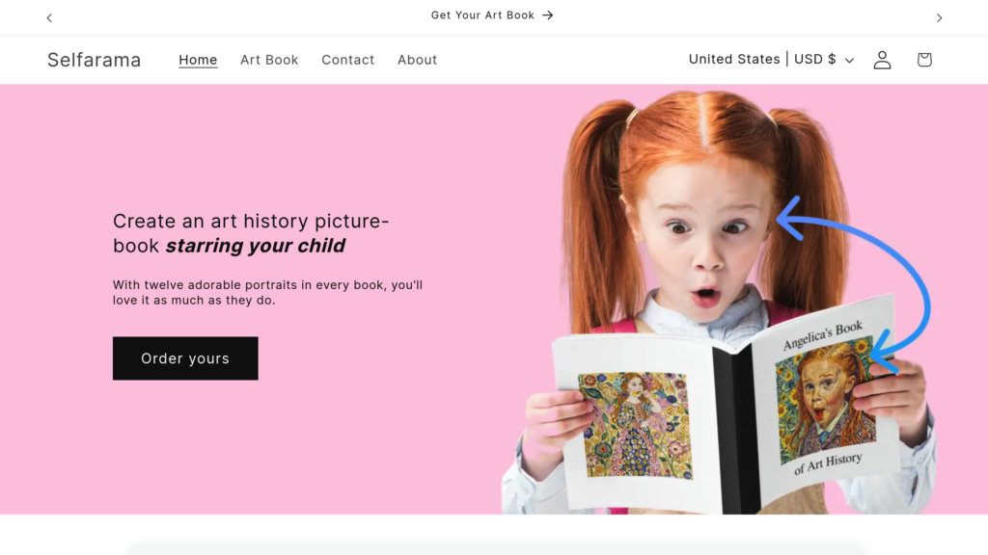Click the surprised girl's face in the hero image

coord(704,241)
